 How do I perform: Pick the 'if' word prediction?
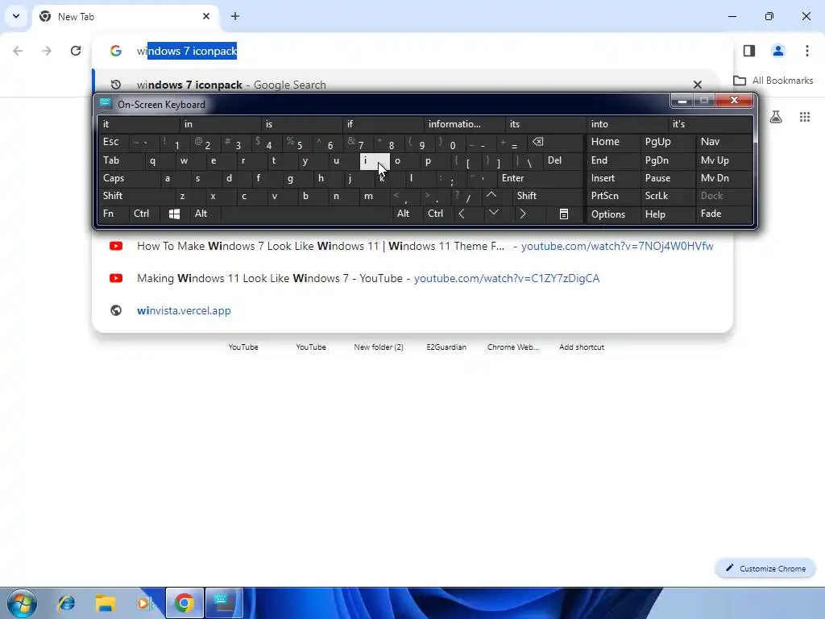click(x=383, y=124)
